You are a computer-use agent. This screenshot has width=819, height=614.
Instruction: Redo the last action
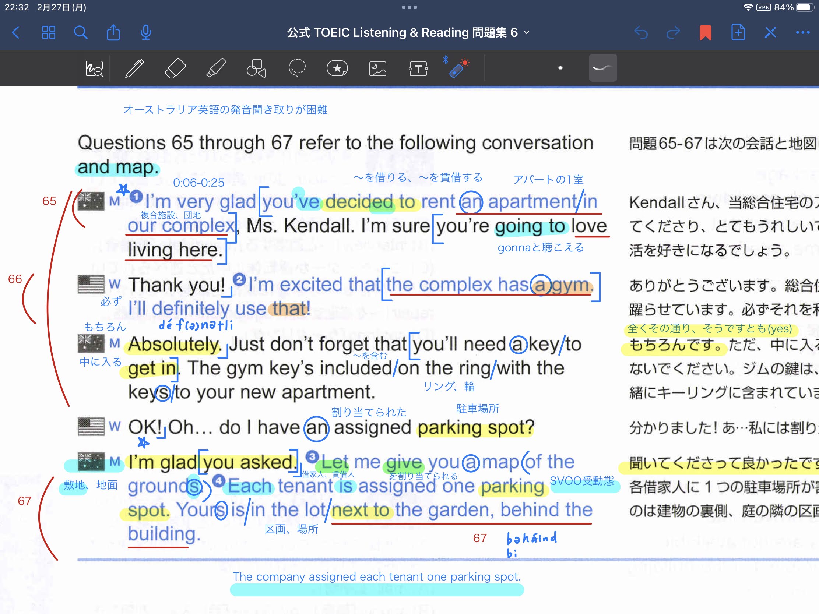pyautogui.click(x=673, y=32)
